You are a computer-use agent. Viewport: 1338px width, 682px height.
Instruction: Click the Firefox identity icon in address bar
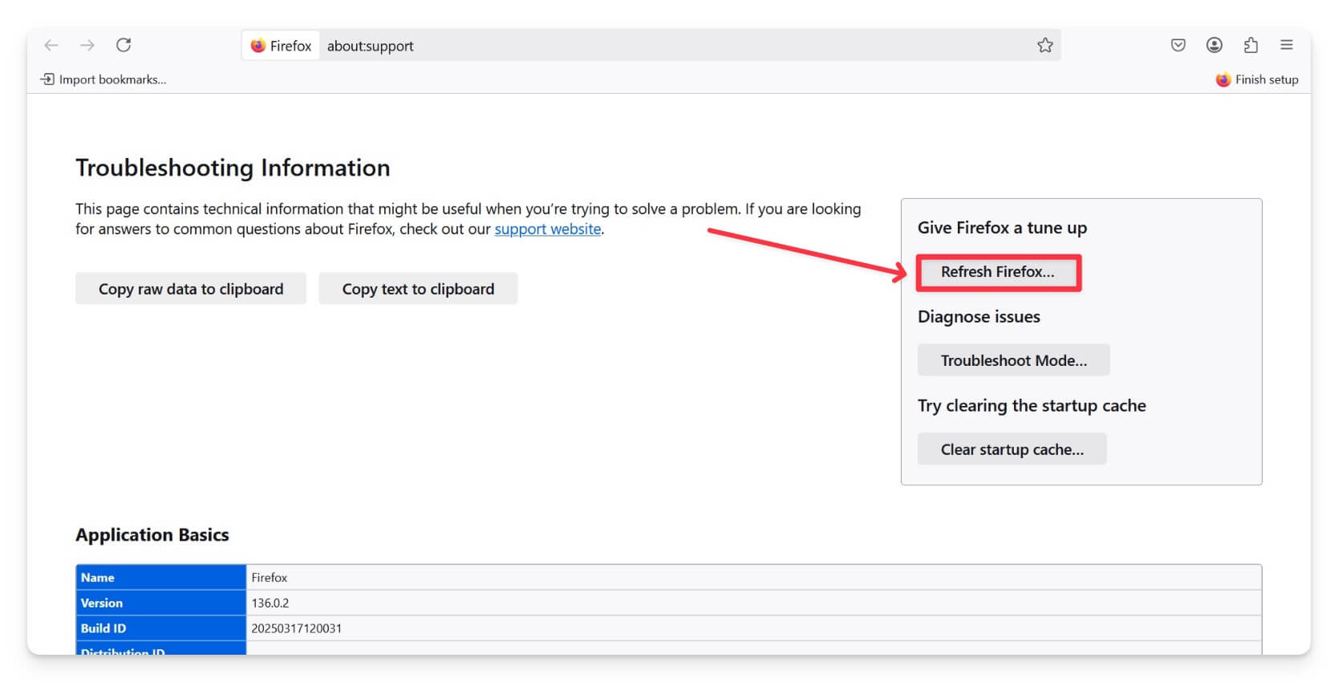[x=281, y=46]
